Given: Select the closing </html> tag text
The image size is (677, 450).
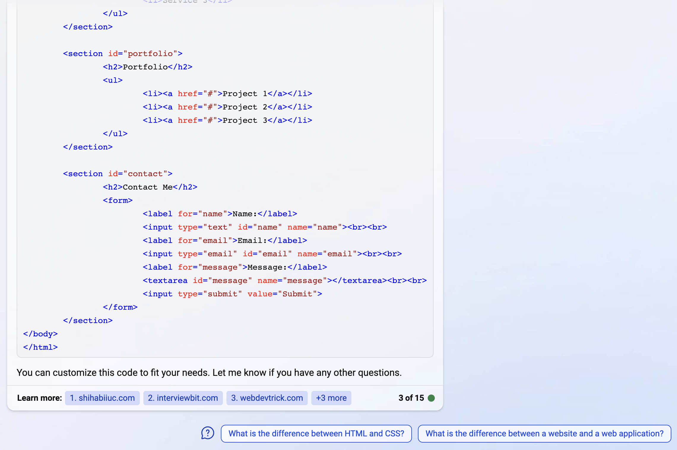Looking at the screenshot, I should click(x=40, y=347).
